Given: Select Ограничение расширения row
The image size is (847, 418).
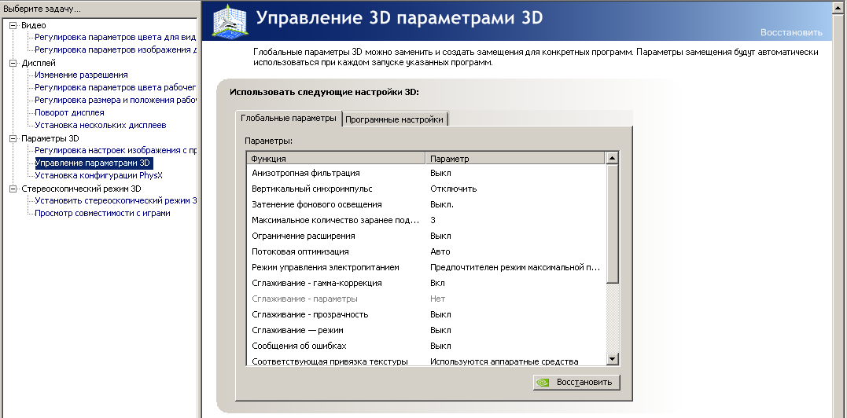Looking at the screenshot, I should (426, 236).
